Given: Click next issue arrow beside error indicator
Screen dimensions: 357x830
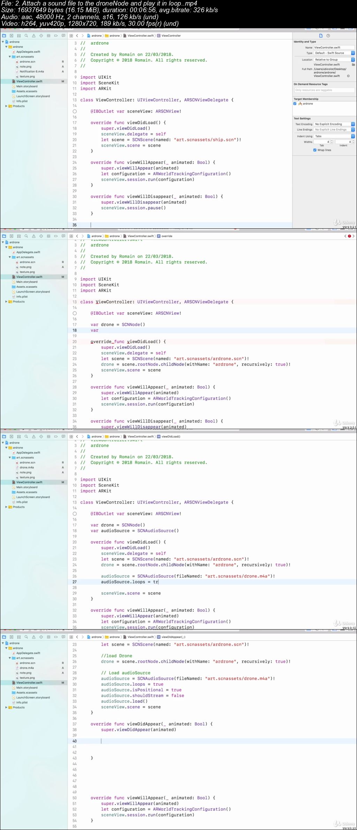Looking at the screenshot, I should pos(354,236).
